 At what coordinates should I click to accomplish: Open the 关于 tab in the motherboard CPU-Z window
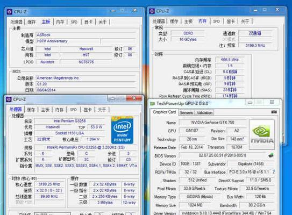103,22
